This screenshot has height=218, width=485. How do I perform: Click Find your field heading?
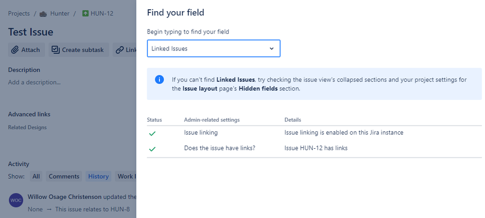tap(176, 13)
